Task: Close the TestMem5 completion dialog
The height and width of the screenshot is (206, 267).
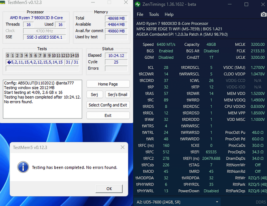Action: [x=123, y=147]
